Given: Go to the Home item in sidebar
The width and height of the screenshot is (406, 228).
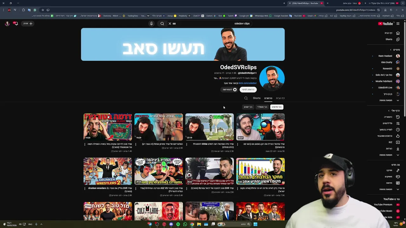Looking at the screenshot, I should point(391,33).
